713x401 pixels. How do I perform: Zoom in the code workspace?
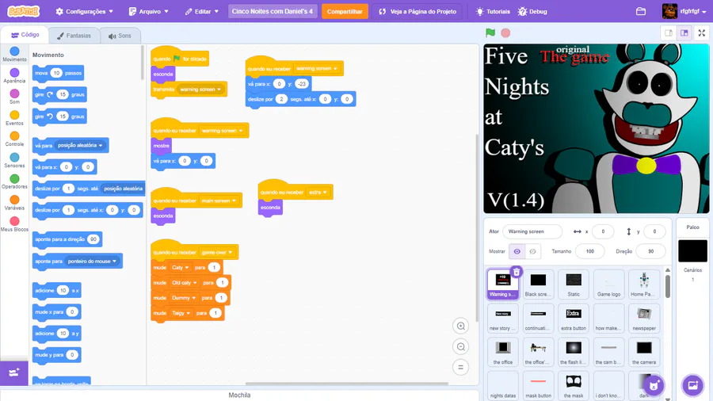[460, 326]
